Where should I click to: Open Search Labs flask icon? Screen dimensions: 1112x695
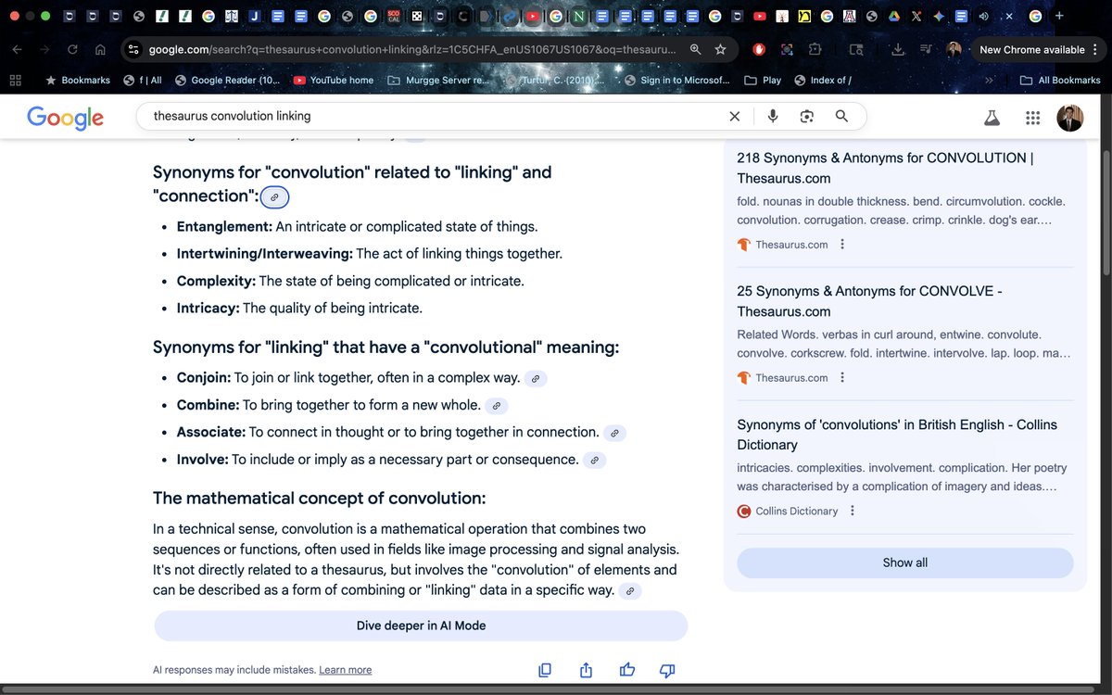point(992,118)
